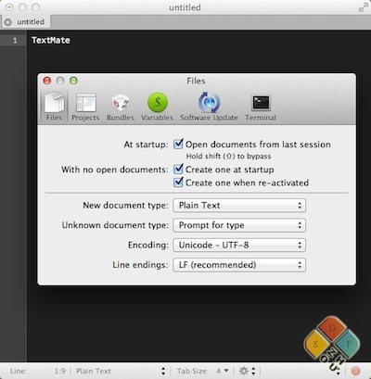Click the "At startup:" label
The width and height of the screenshot is (371, 379).
pyautogui.click(x=146, y=145)
